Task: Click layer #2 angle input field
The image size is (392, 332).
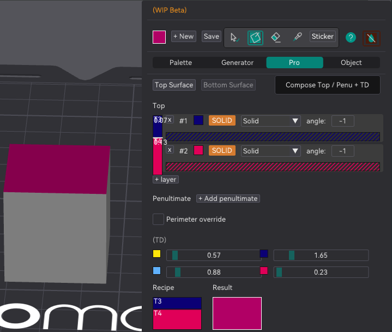Action: pos(343,151)
